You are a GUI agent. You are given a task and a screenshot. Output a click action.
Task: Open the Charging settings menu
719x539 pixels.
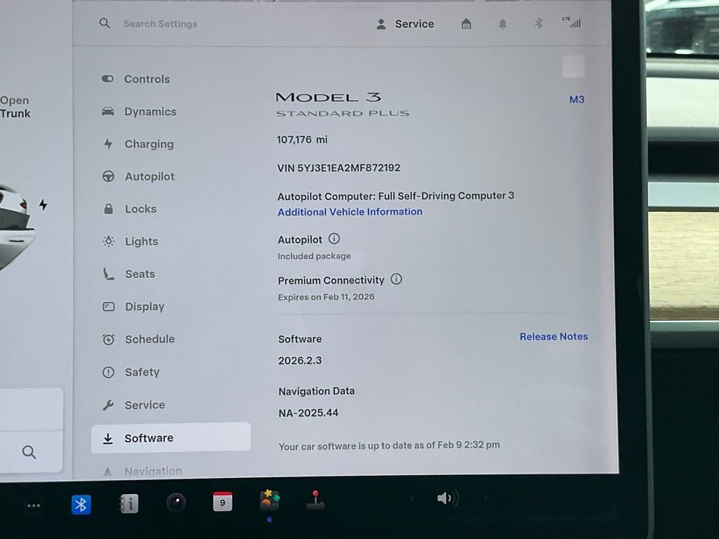click(x=149, y=144)
